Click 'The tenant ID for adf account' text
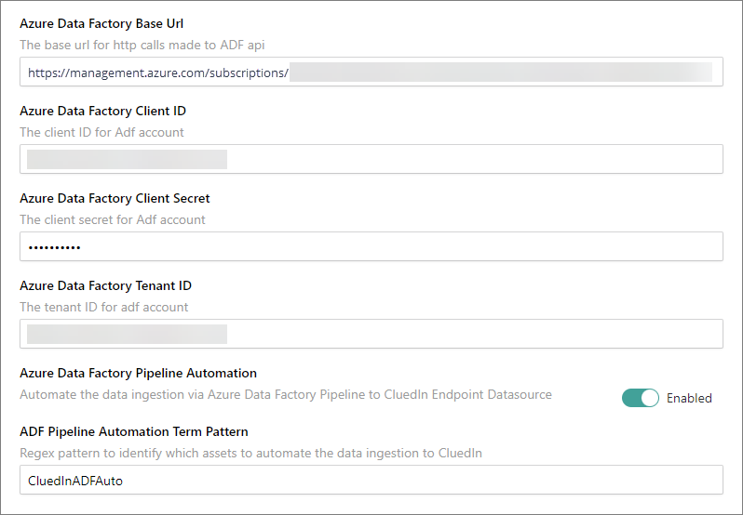This screenshot has width=743, height=515. click(x=103, y=308)
